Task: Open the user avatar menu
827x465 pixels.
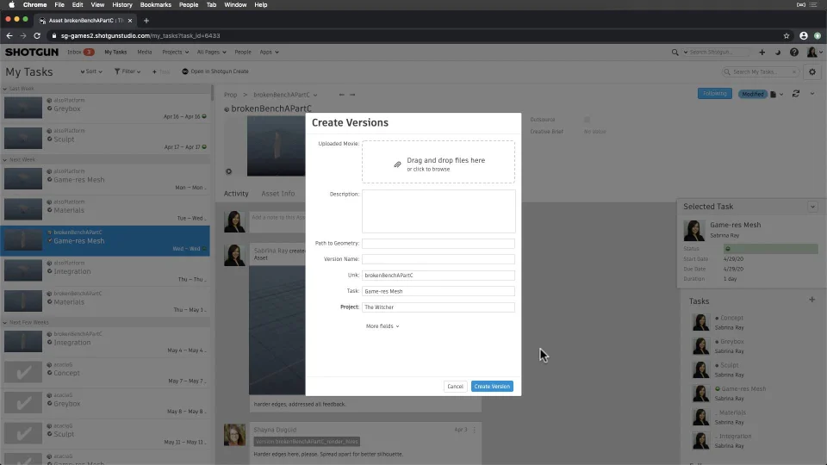Action: (x=814, y=53)
